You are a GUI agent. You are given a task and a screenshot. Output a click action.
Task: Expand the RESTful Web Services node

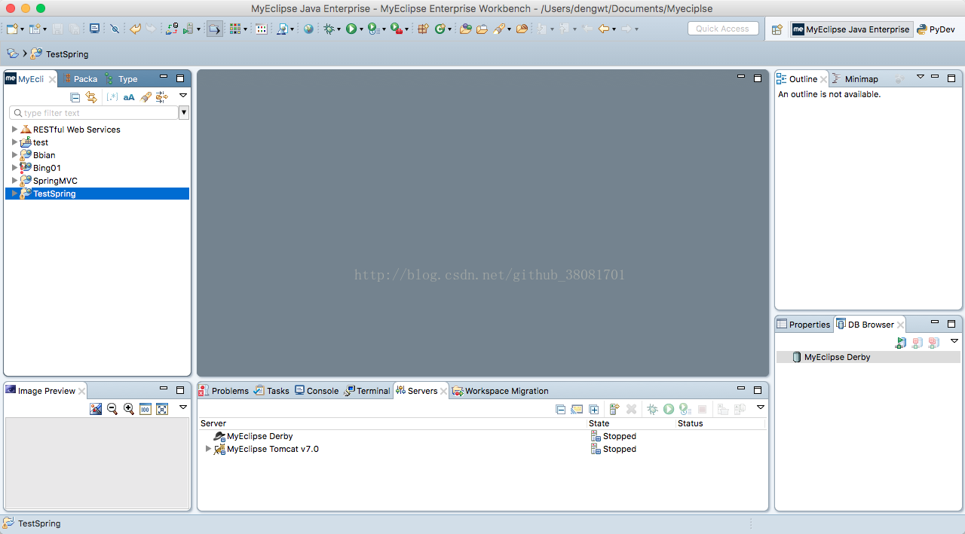click(x=14, y=130)
